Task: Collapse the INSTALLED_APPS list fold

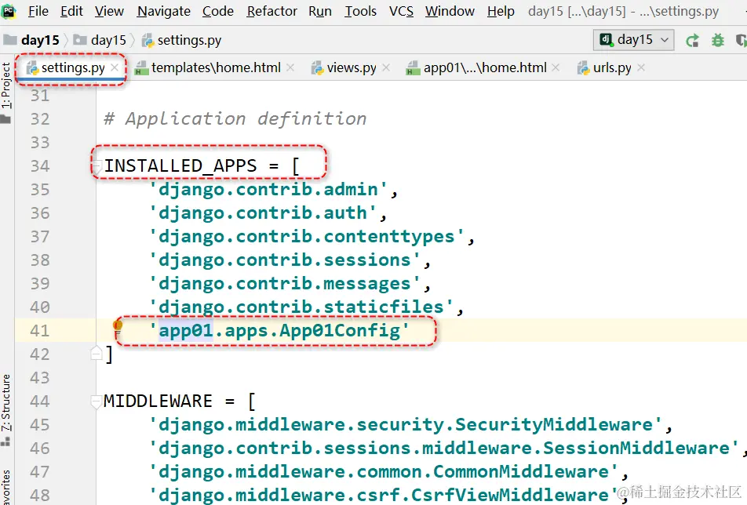Action: 97,165
